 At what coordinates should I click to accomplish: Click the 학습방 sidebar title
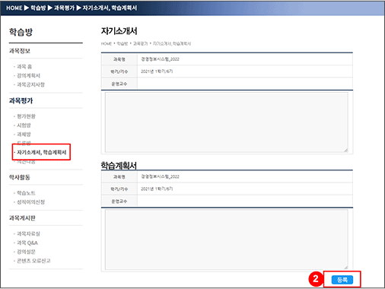[21, 32]
